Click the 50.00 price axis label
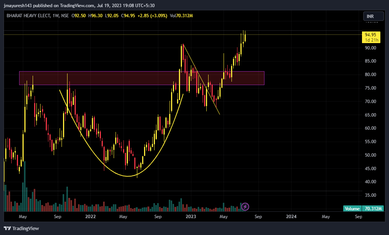The height and width of the screenshot is (235, 389). (x=370, y=155)
